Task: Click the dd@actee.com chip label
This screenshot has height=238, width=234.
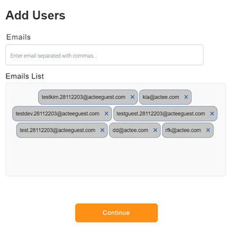Action: [130, 130]
